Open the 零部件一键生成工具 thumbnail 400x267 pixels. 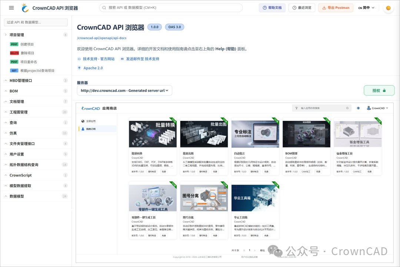coord(153,198)
